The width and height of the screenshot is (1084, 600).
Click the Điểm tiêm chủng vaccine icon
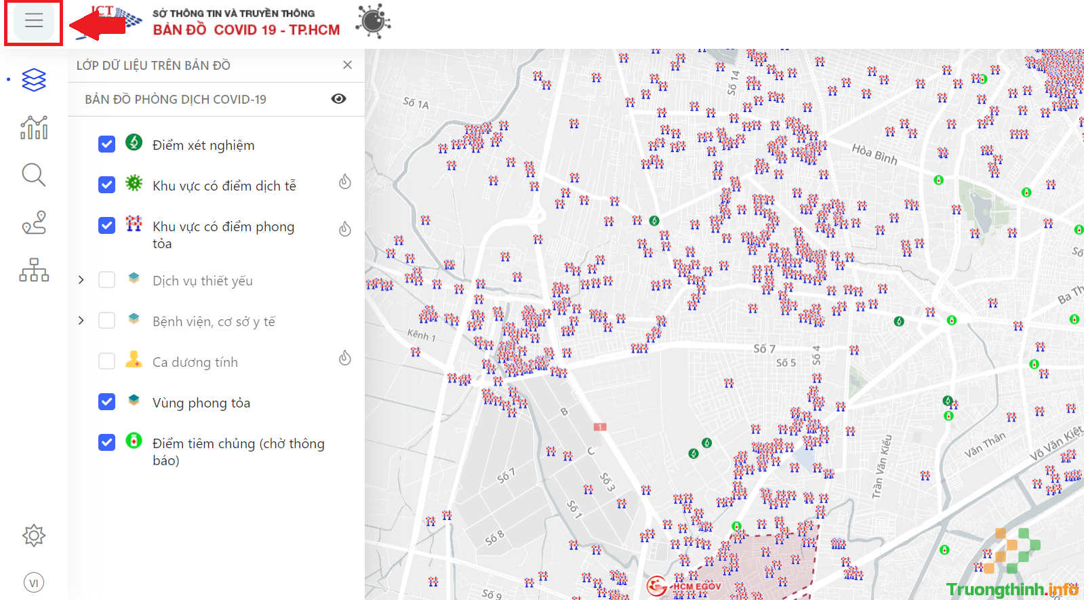click(134, 441)
